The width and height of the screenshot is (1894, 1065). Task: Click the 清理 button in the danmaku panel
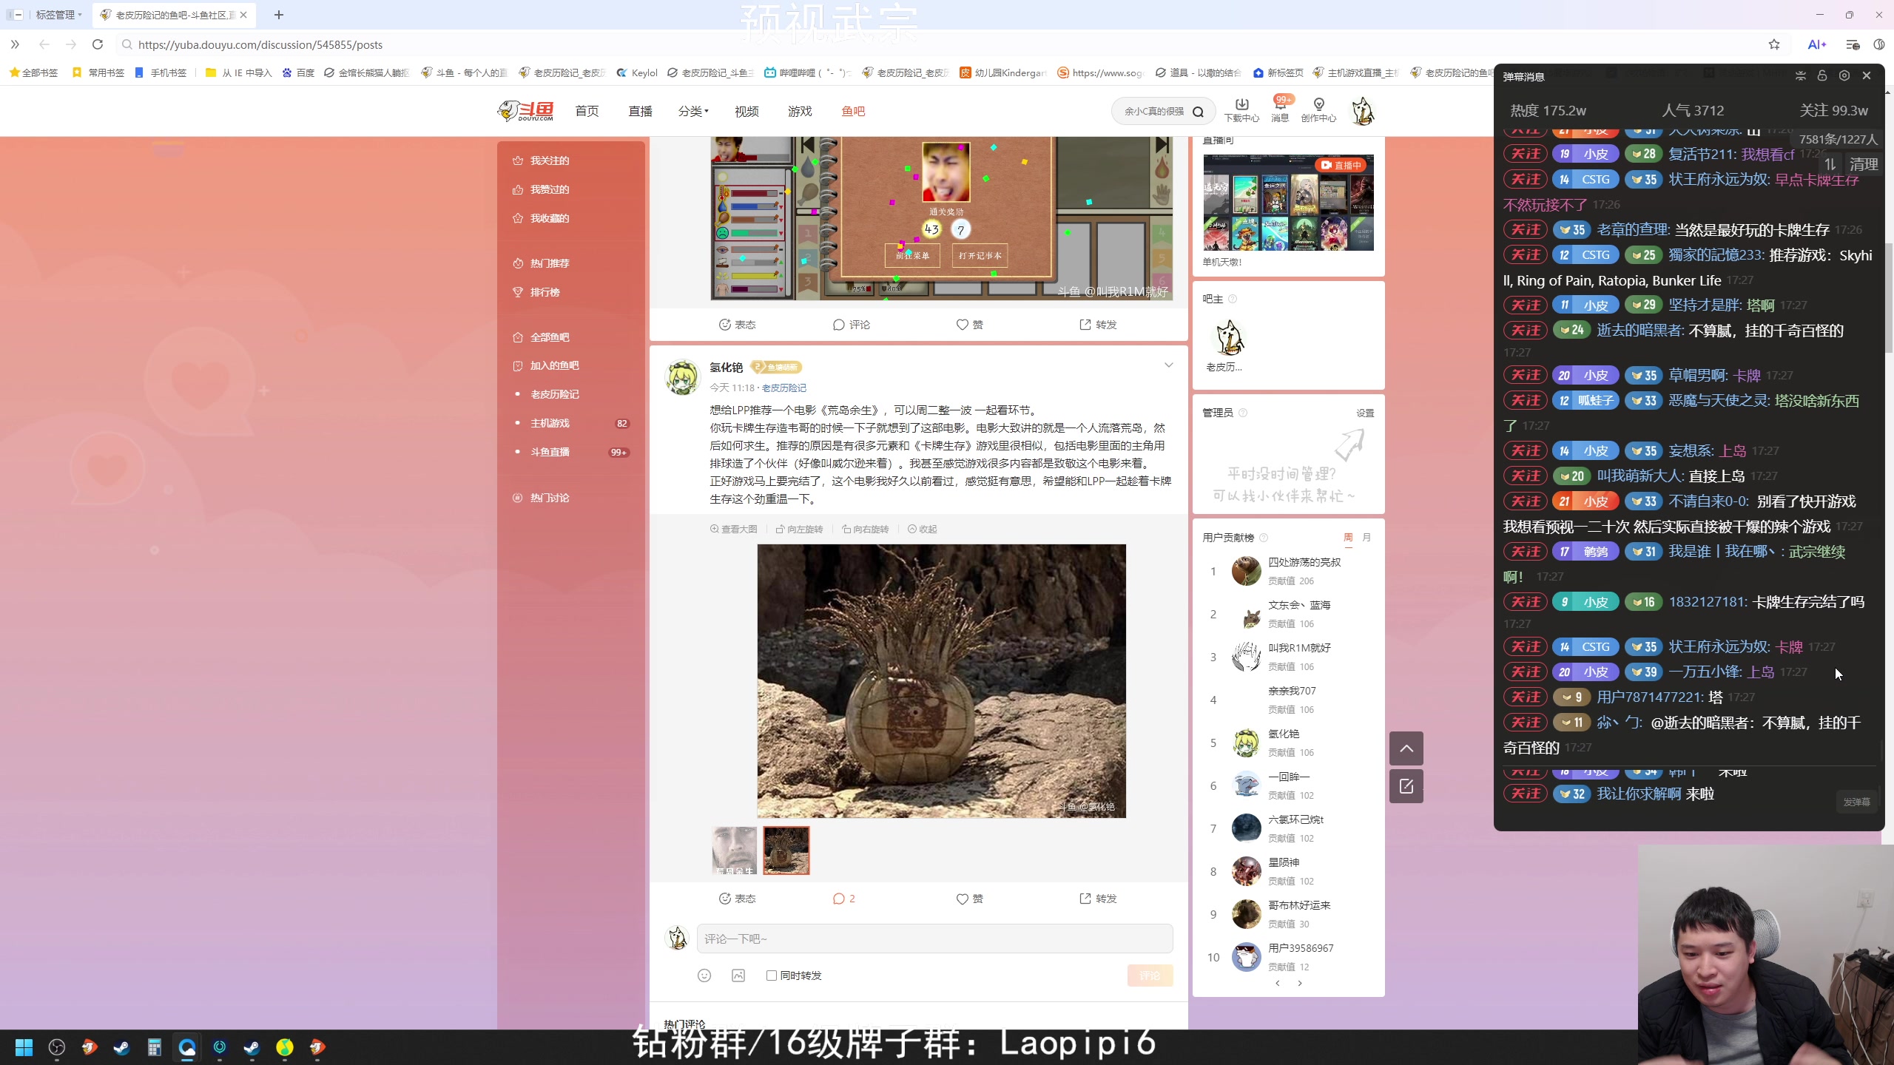1864,163
